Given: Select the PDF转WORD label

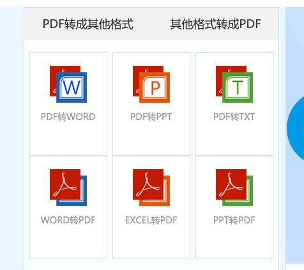Looking at the screenshot, I should coord(68,117).
